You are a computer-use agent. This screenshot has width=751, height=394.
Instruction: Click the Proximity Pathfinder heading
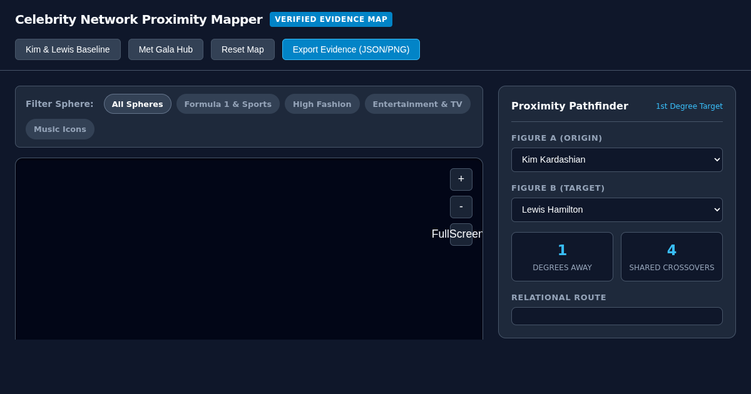(x=570, y=106)
